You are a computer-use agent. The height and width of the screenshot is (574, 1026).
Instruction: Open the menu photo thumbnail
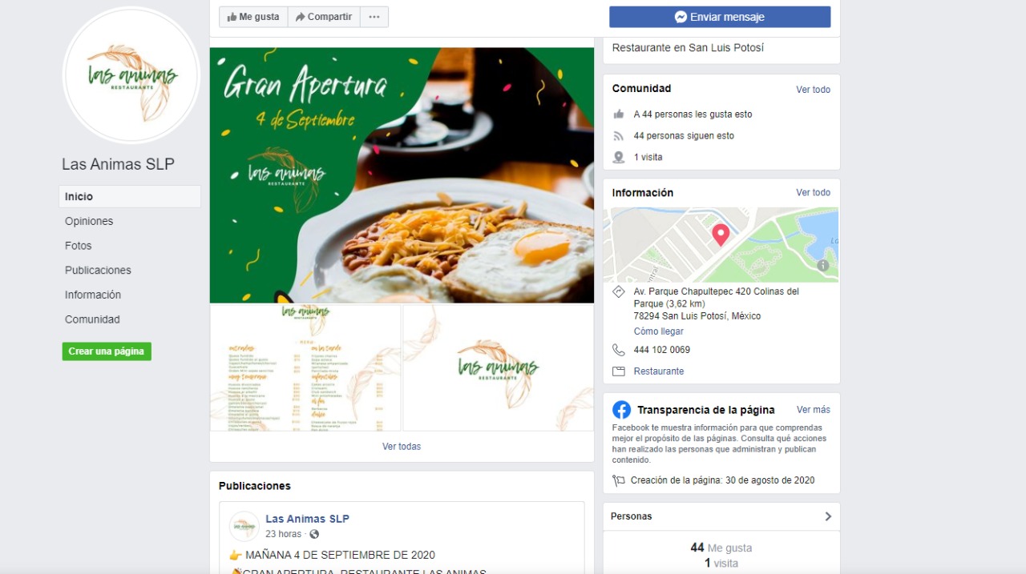point(305,367)
